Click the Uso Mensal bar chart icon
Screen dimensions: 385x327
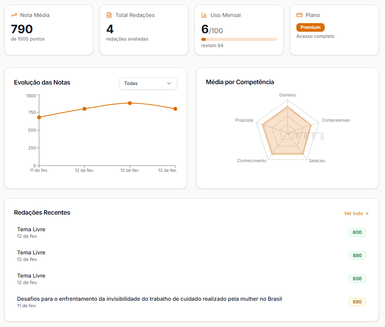[x=204, y=15]
